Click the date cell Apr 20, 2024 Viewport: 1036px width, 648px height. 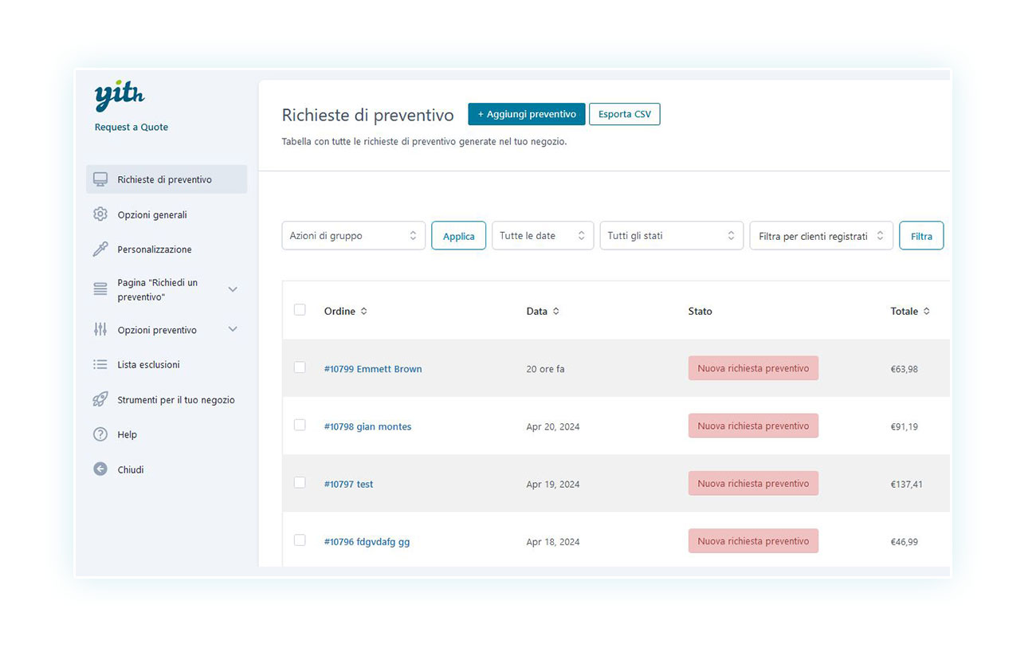pos(553,426)
